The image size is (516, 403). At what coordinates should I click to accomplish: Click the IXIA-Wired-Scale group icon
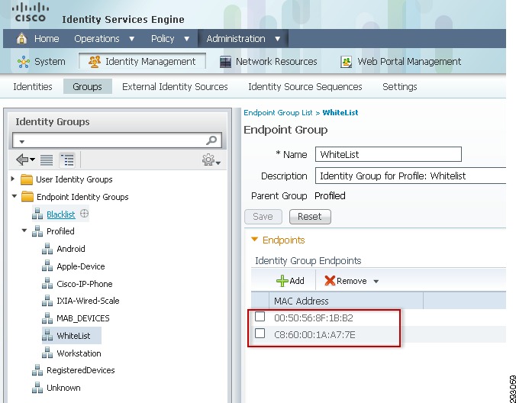(x=47, y=301)
